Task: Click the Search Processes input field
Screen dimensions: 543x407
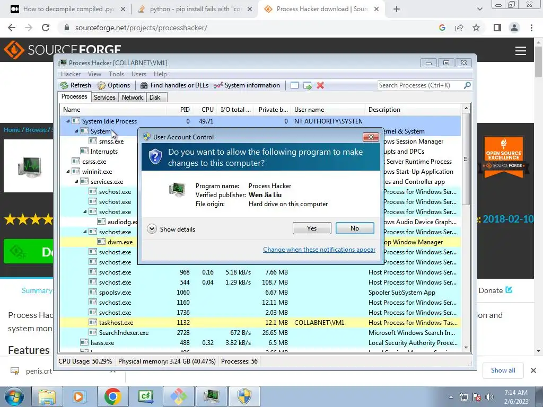Action: coord(420,85)
